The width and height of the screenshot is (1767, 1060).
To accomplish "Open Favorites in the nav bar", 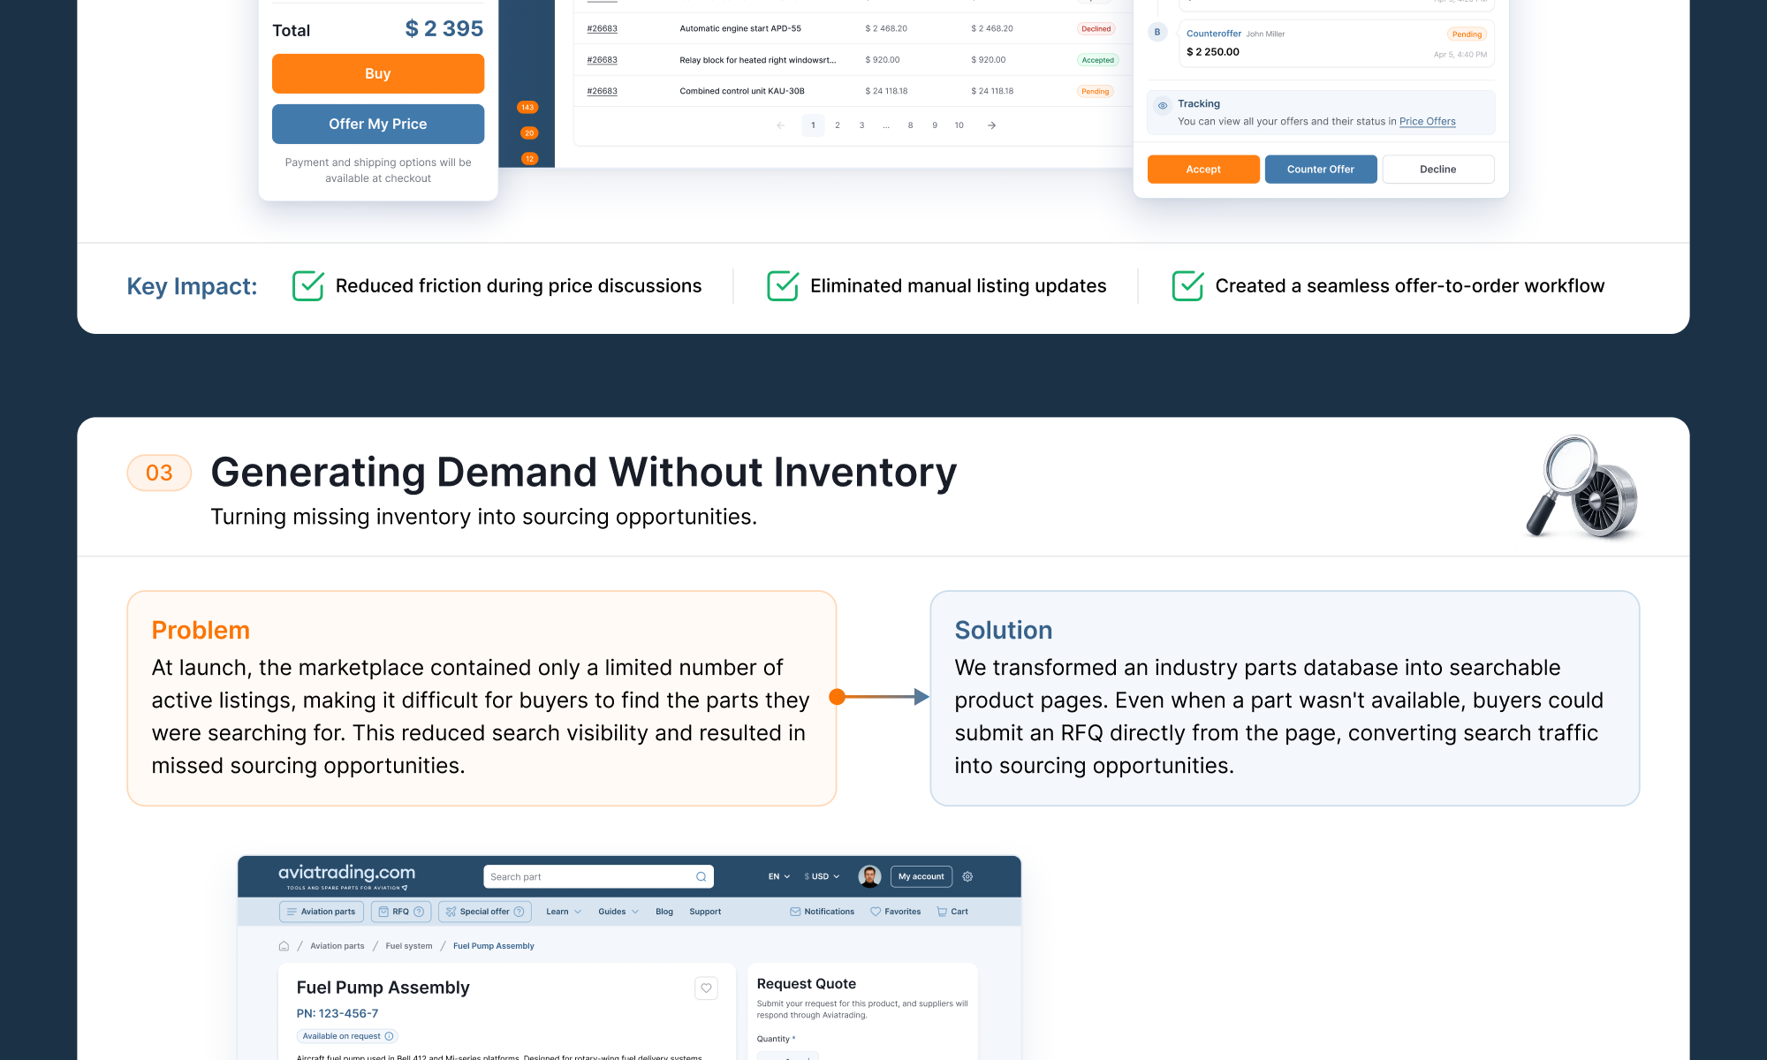I will tap(895, 912).
